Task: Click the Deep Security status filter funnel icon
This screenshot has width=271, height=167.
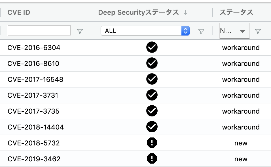Action: (x=201, y=31)
